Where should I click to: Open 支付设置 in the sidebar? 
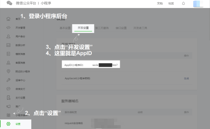click(x=20, y=98)
